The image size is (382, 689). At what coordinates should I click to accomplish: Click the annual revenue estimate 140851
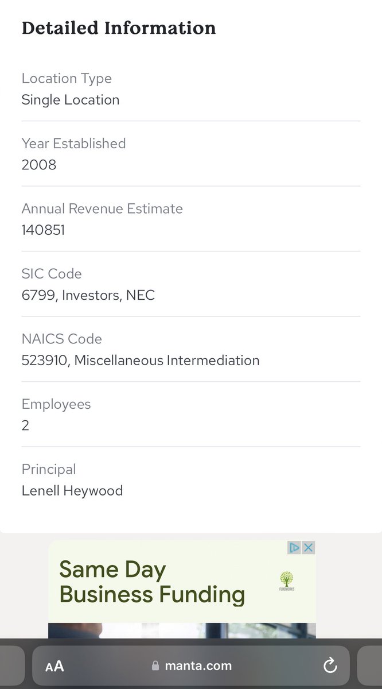coord(43,230)
